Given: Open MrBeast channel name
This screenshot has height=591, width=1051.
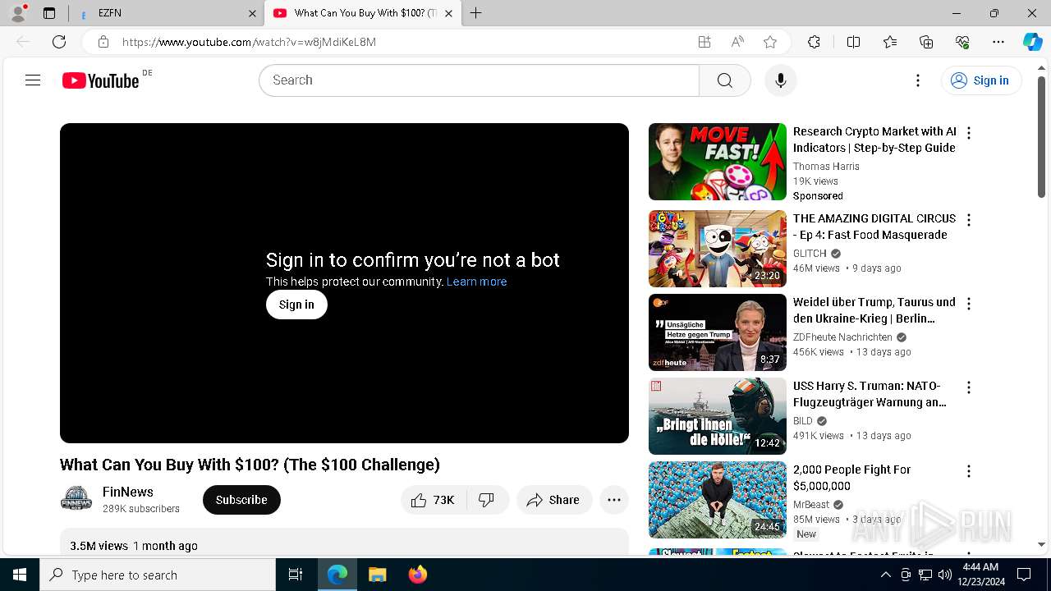Looking at the screenshot, I should 811,505.
